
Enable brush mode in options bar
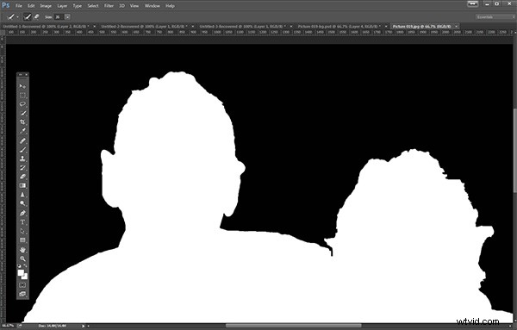pos(28,16)
